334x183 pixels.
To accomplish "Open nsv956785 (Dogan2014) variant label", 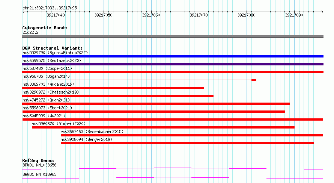I will click(x=46, y=76).
